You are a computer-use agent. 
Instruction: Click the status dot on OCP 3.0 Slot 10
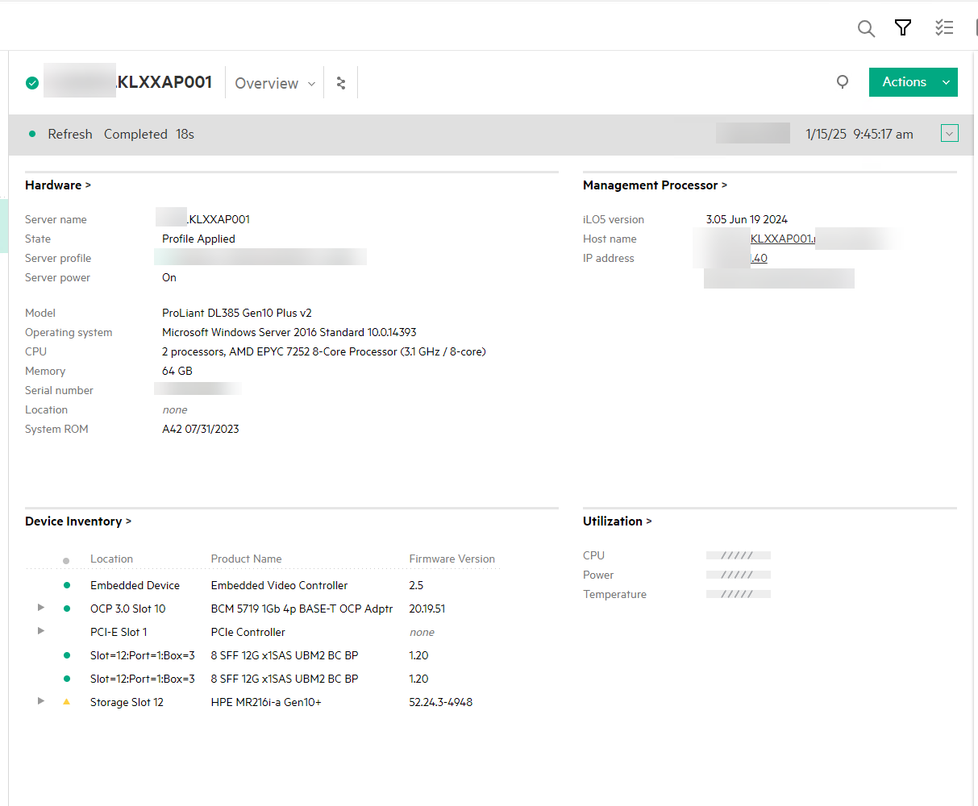pos(66,608)
